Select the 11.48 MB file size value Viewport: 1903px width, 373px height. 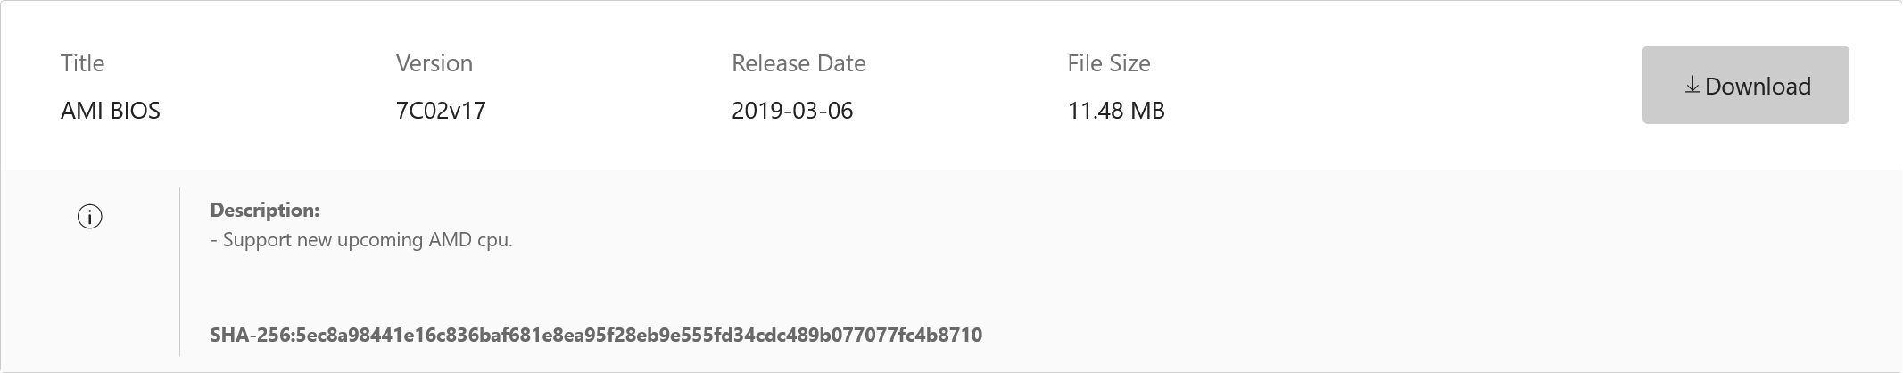point(1116,111)
